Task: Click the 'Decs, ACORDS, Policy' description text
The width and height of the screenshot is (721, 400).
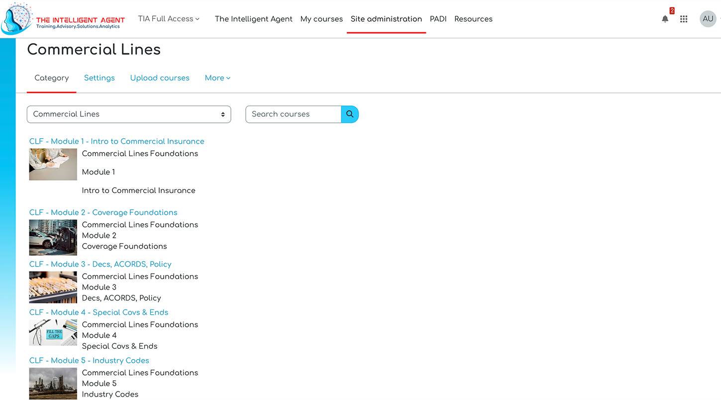Action: 121,298
